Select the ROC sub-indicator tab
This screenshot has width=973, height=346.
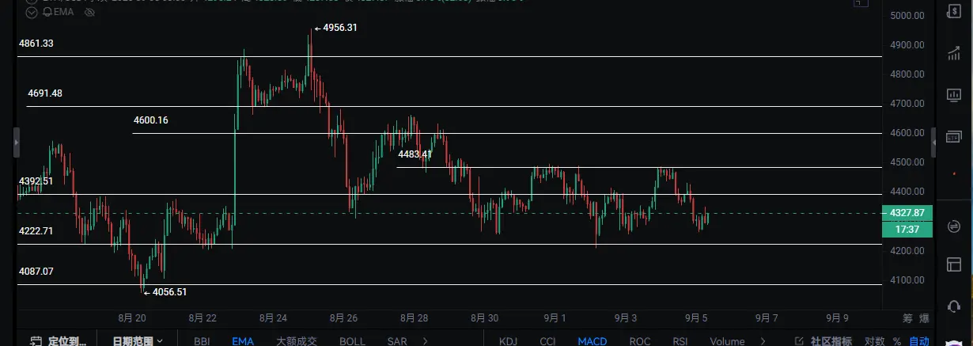[640, 341]
